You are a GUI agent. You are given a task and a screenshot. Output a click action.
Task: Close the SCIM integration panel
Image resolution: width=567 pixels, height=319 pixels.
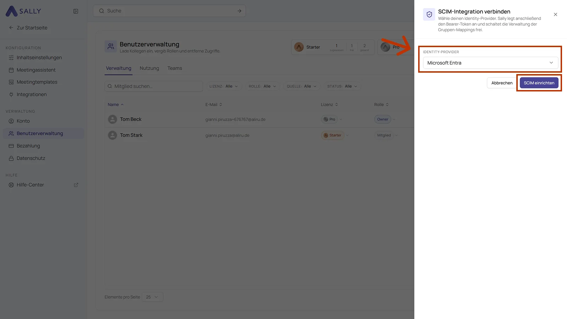555,15
